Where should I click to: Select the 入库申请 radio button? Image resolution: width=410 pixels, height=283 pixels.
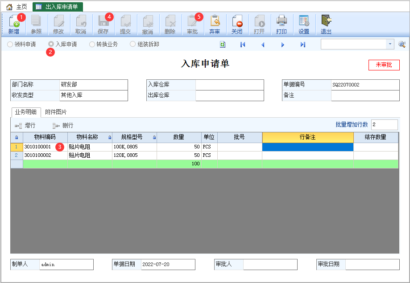pyautogui.click(x=51, y=44)
